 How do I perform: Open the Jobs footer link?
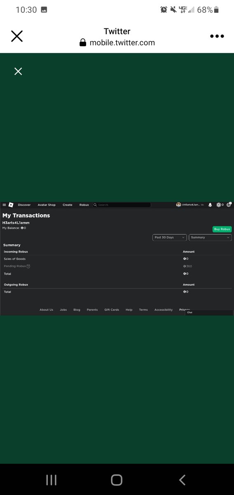[x=63, y=310]
